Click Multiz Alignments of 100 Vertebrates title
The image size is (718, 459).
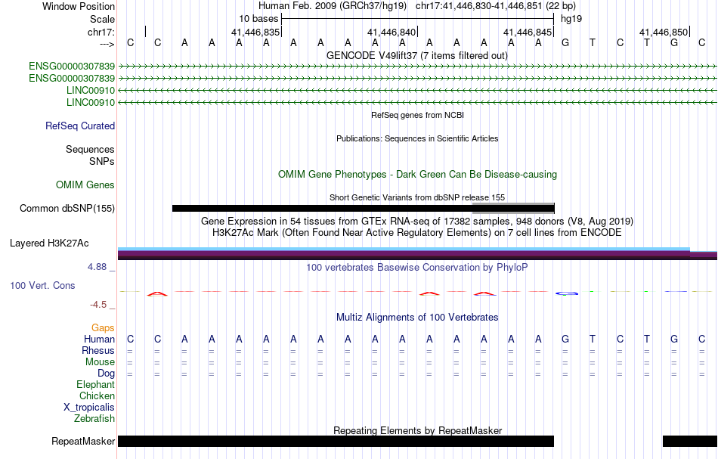pos(417,318)
